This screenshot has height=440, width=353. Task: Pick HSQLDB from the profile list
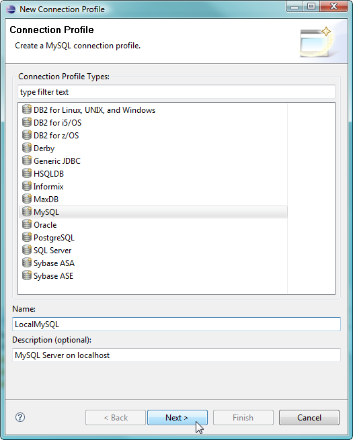point(48,174)
